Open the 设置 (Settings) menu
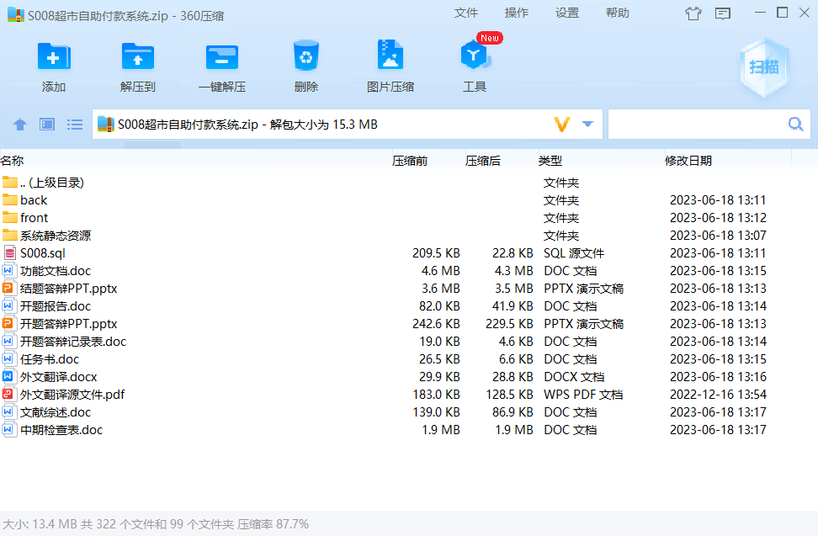Viewport: 818px width, 536px height. coord(566,13)
